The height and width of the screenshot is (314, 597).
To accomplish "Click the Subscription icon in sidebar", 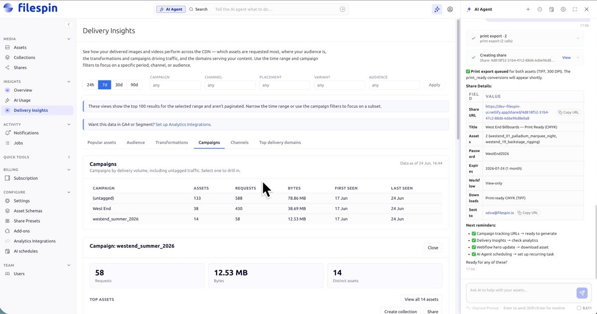I will click(x=7, y=178).
